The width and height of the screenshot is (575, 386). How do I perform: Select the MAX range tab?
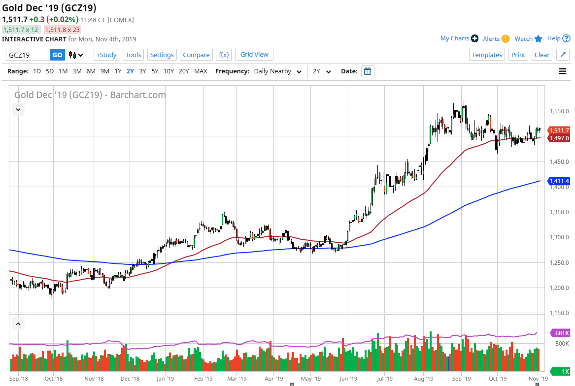pyautogui.click(x=201, y=71)
